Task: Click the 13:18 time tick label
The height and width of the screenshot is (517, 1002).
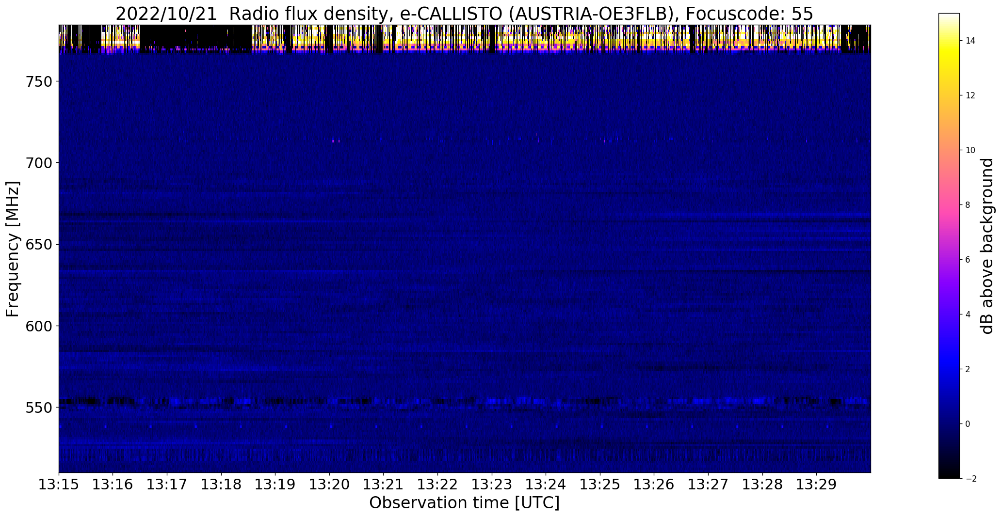Action: (221, 485)
